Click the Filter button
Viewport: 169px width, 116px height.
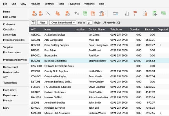tap(42, 23)
